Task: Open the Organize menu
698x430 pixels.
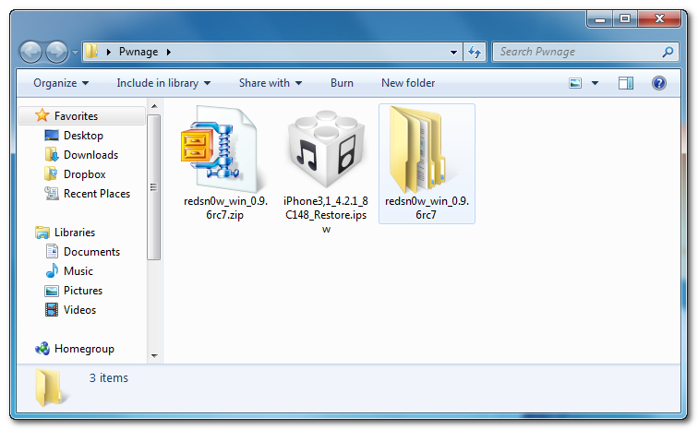Action: (61, 83)
